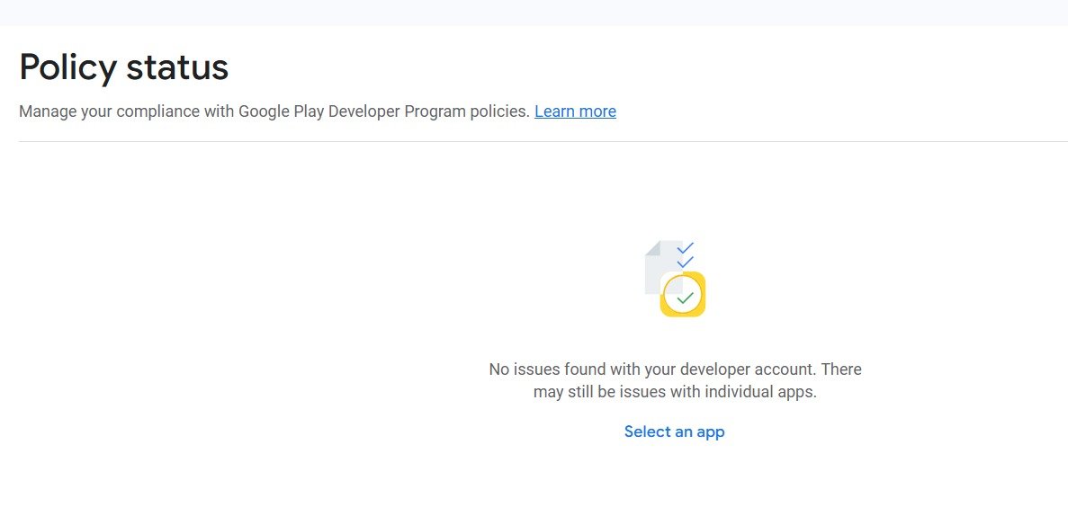Click the may still be issues line
Image resolution: width=1068 pixels, height=516 pixels.
tap(675, 392)
